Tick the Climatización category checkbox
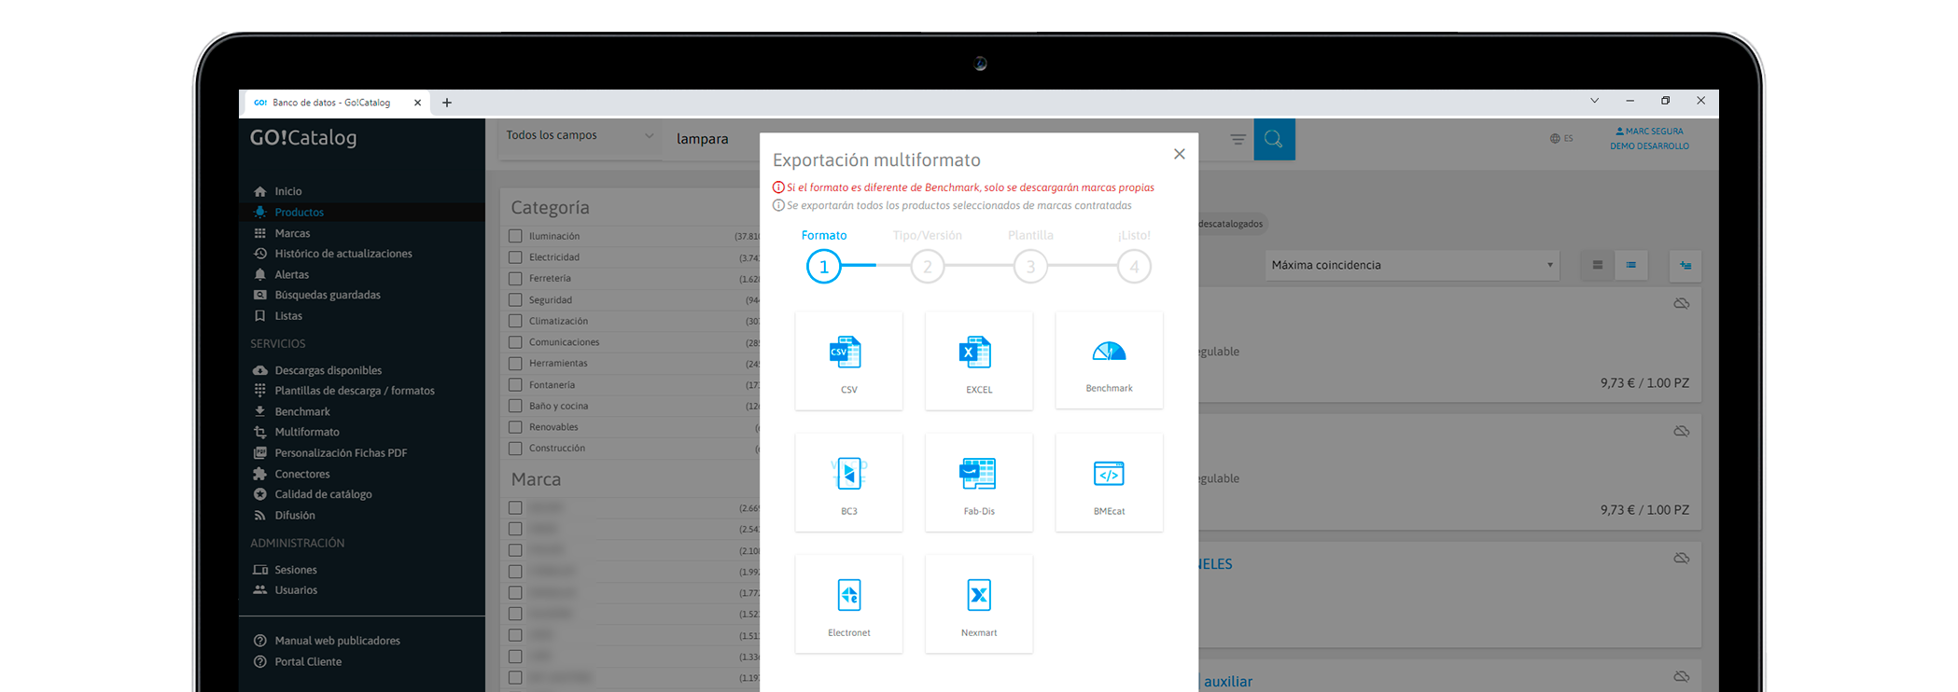Viewport: 1958px width, 692px height. click(x=515, y=321)
